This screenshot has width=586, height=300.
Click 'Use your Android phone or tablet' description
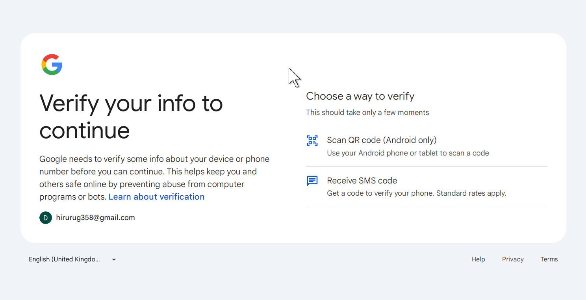(408, 153)
